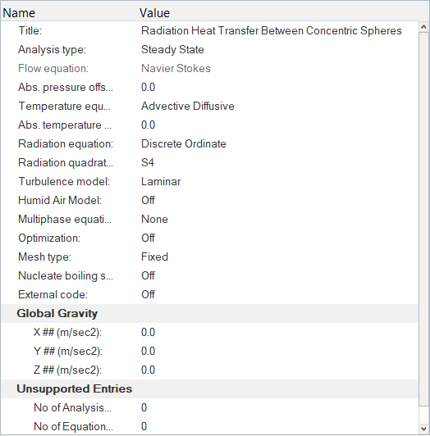430x436 pixels.
Task: Collapse the Global Gravity section
Action: pos(57,313)
